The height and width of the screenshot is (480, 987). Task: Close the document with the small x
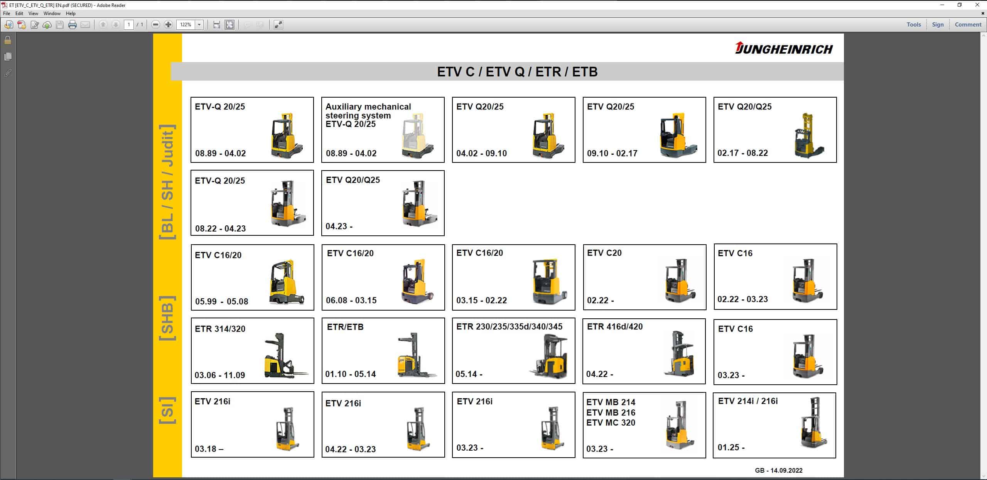pos(983,13)
